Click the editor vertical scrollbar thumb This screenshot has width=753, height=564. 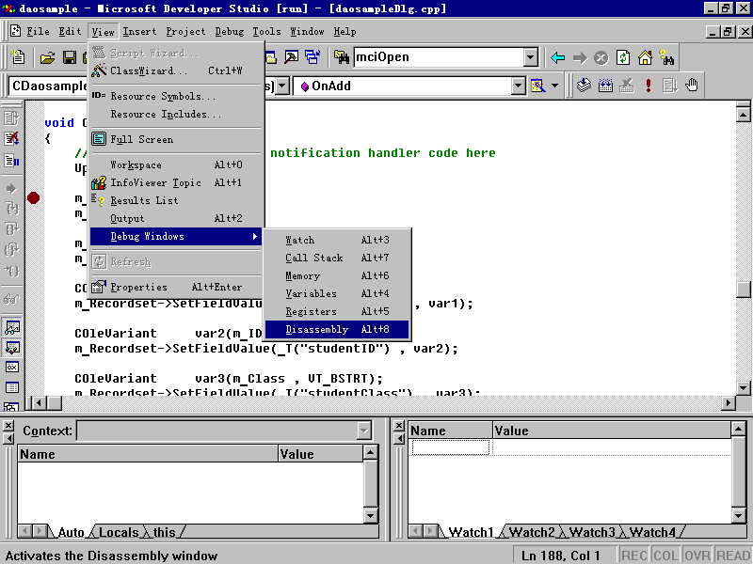click(743, 290)
